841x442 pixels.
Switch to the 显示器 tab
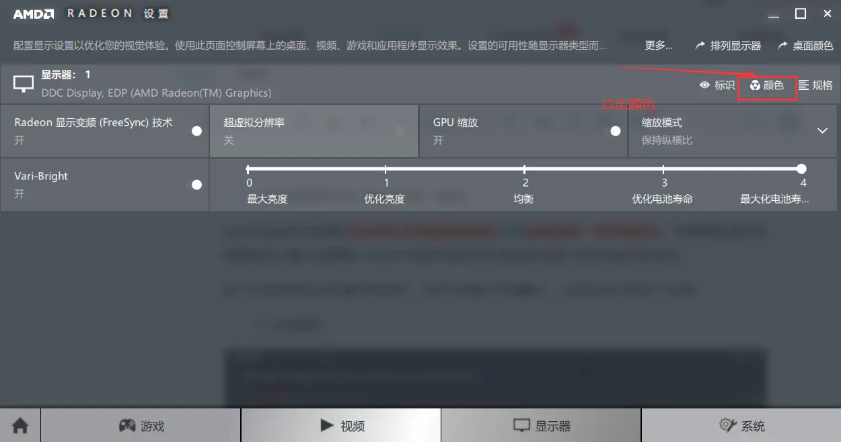coord(541,425)
